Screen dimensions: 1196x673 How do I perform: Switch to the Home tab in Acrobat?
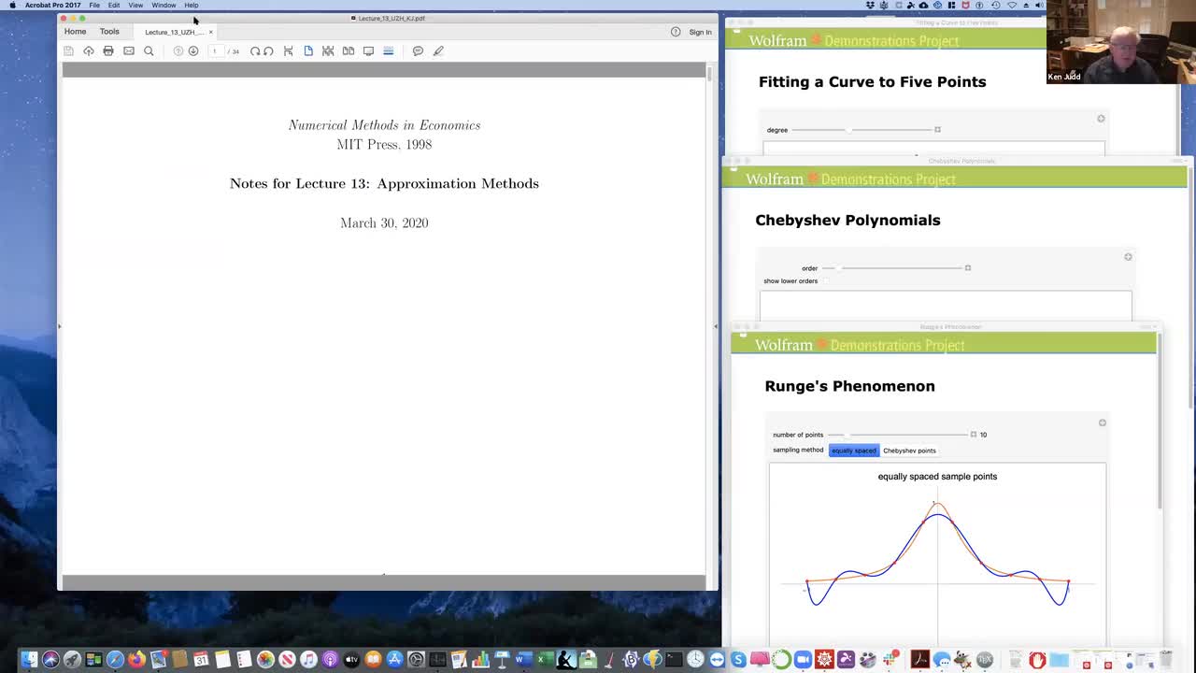coord(75,31)
